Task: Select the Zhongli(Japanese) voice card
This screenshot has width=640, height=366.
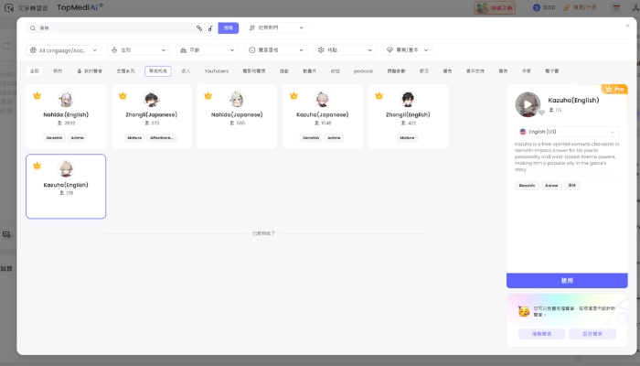Action: [152, 116]
